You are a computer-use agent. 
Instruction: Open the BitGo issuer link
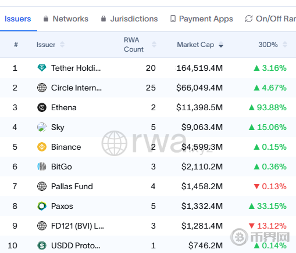[x=62, y=167]
